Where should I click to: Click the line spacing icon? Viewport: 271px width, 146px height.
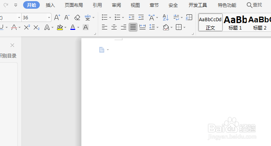(152, 27)
